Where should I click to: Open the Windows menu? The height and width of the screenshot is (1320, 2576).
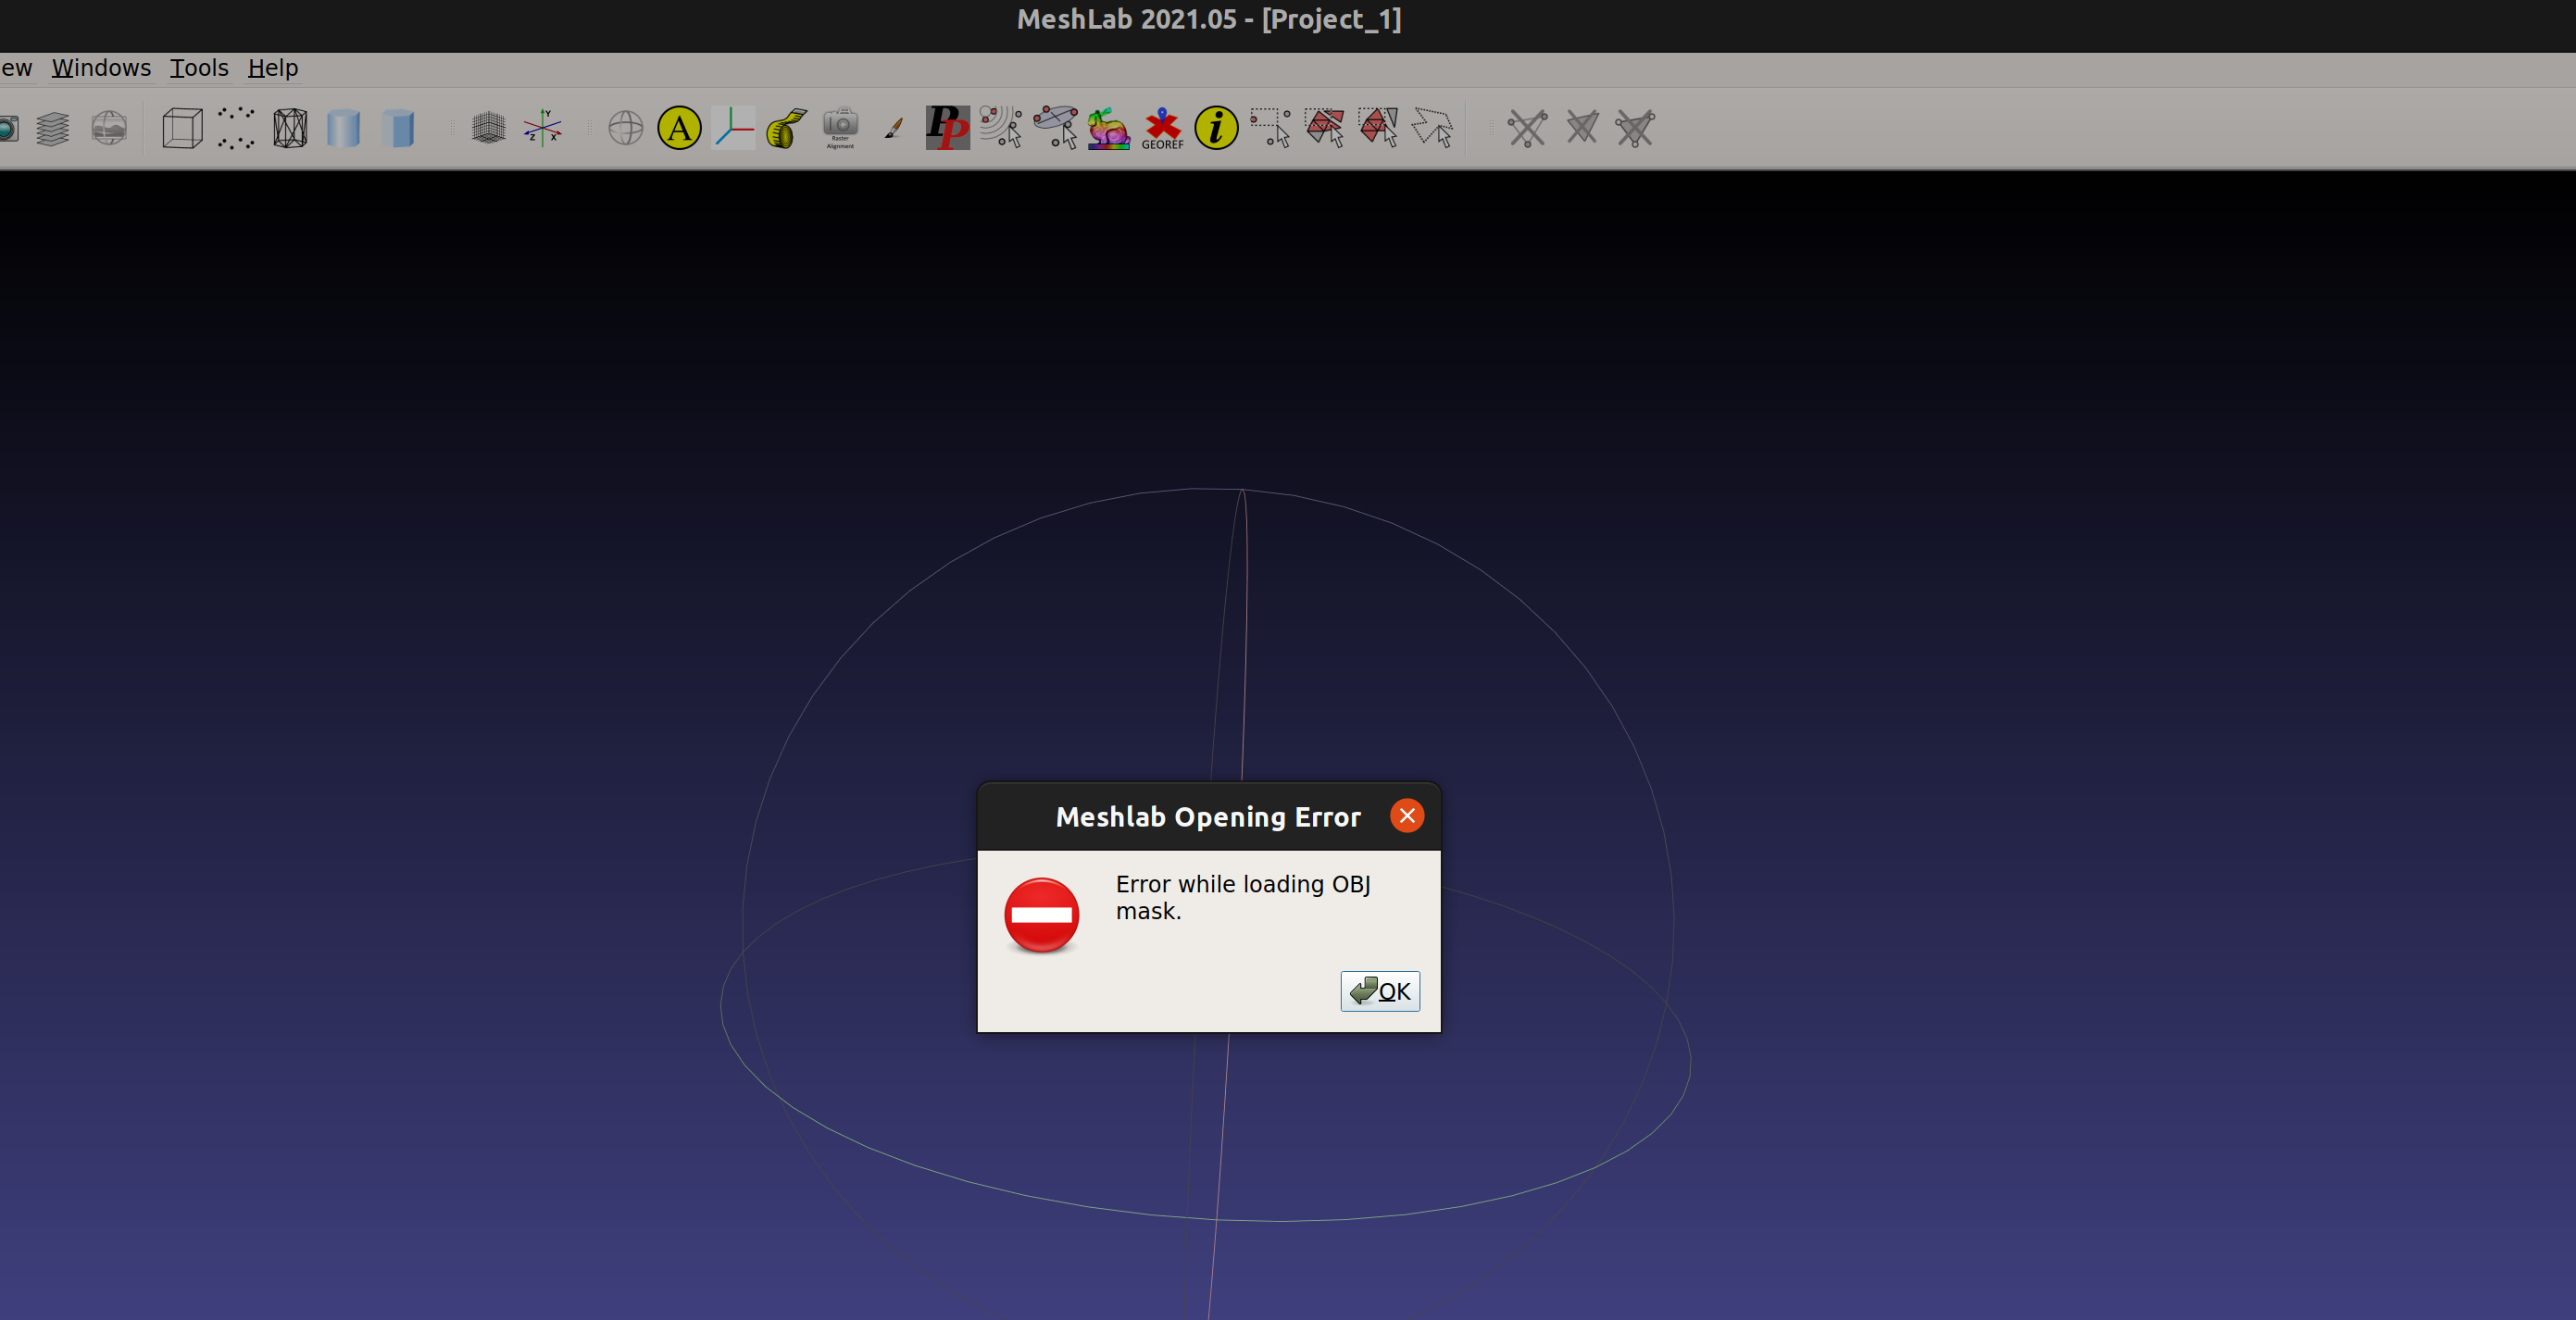coord(101,68)
